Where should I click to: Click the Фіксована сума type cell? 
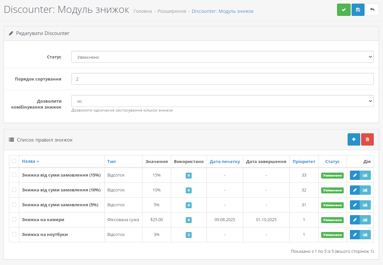pos(123,219)
